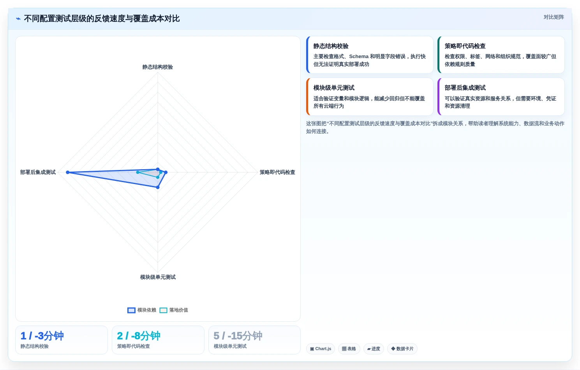580x370 pixels.
Task: Click the 数据卡片 tag
Action: pos(402,349)
